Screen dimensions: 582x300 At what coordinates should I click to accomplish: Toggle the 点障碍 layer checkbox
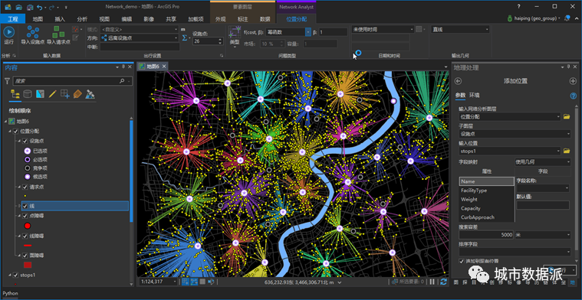(25, 216)
